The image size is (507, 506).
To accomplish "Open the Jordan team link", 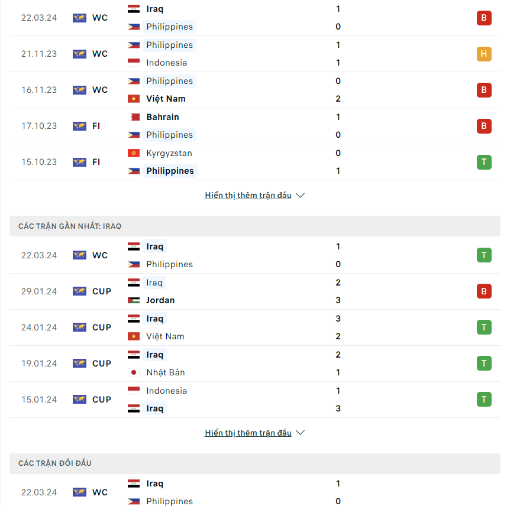I will click(160, 300).
